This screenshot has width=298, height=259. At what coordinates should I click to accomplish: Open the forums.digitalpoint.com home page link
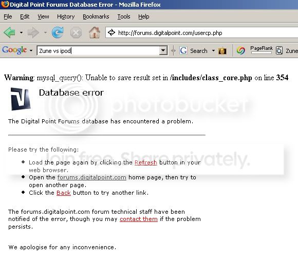92,177
